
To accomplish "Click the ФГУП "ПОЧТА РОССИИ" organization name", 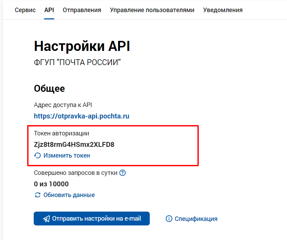I will coord(77,63).
